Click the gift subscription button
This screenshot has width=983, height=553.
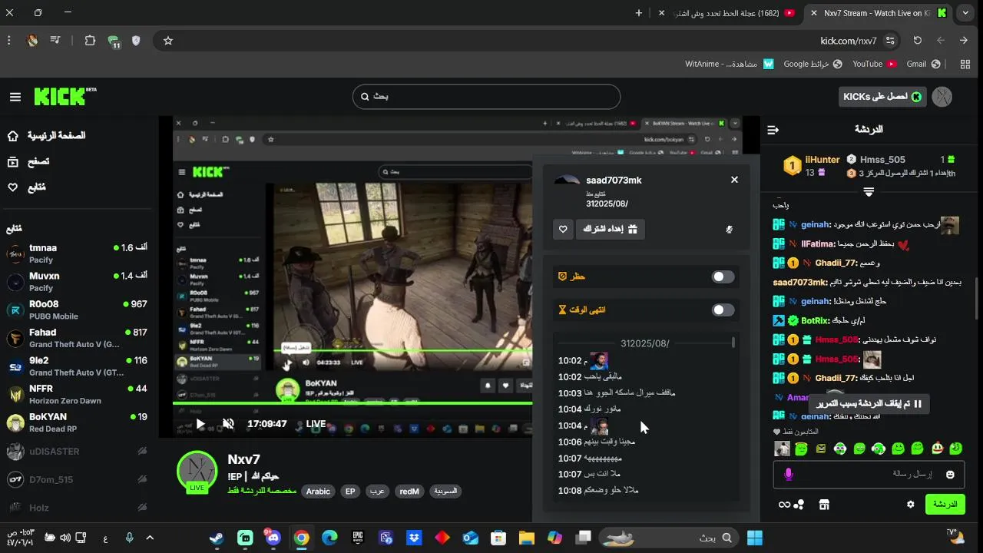click(x=610, y=229)
